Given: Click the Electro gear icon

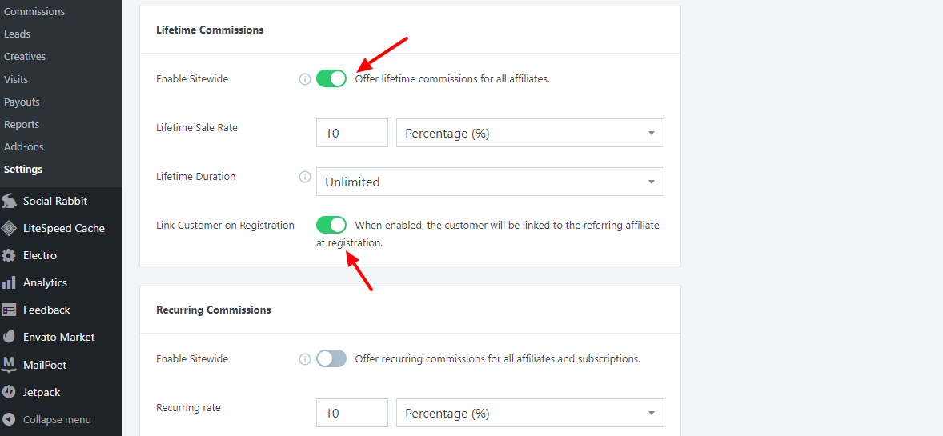Looking at the screenshot, I should click(10, 256).
